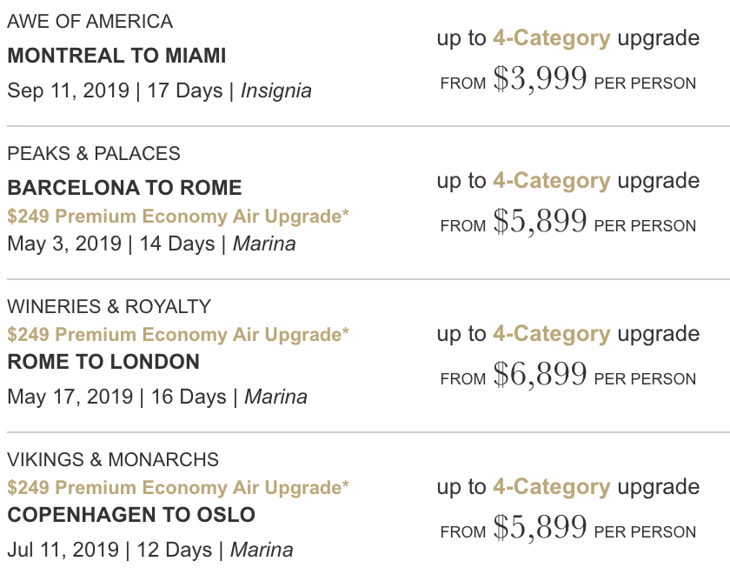
Task: Click the Premium Economy Air Upgrade under Barcelona
Action: pos(178,217)
